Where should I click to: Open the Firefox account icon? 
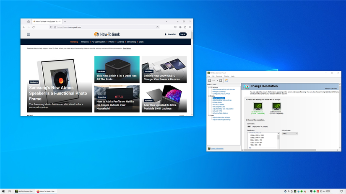click(180, 27)
